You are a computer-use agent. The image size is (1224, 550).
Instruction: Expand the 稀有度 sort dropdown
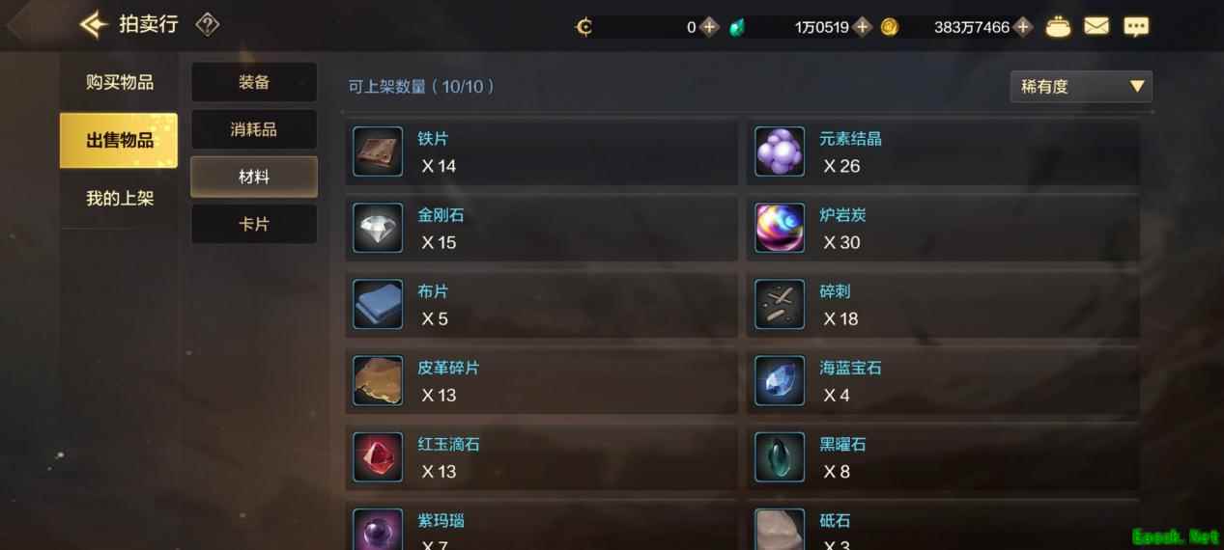coord(1081,86)
